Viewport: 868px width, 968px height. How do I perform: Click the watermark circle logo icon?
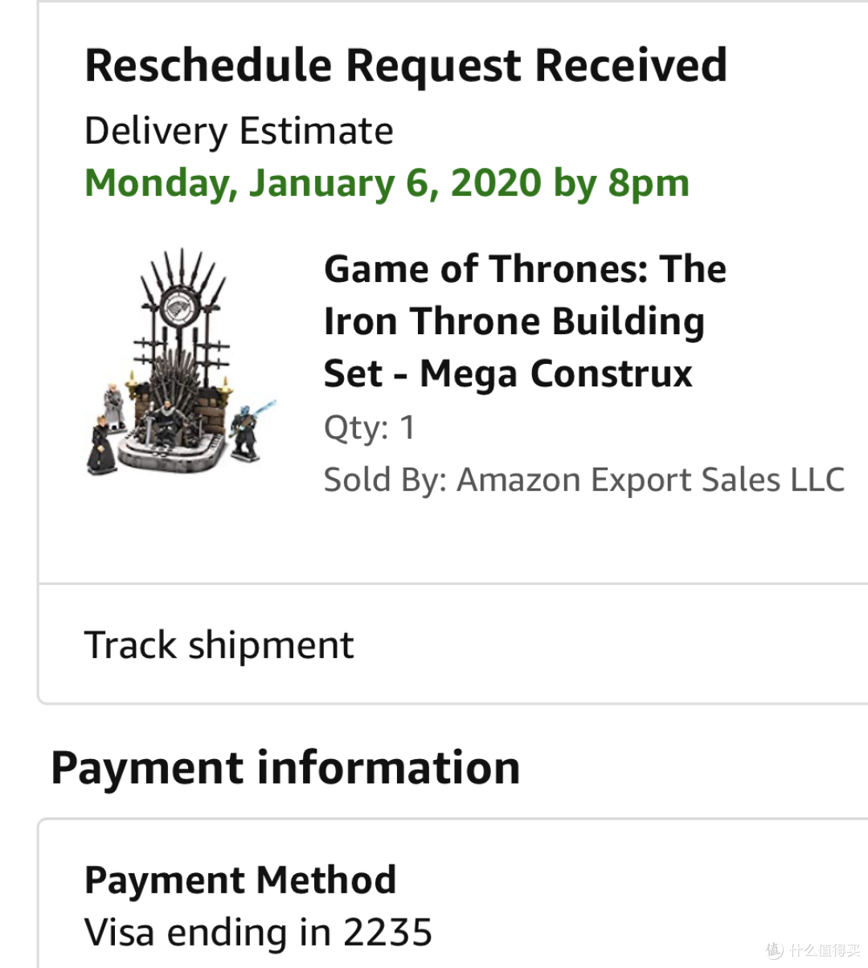[774, 950]
